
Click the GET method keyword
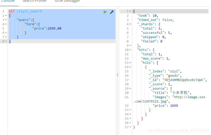(12, 11)
